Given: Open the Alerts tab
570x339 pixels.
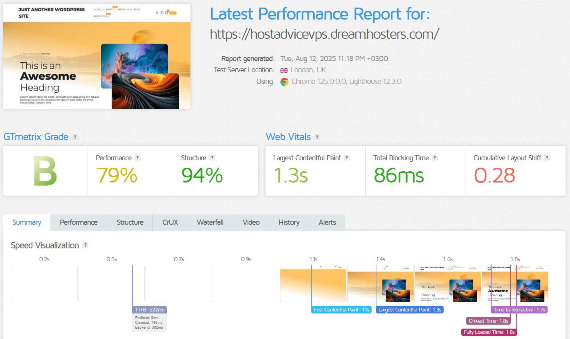Looking at the screenshot, I should click(327, 222).
